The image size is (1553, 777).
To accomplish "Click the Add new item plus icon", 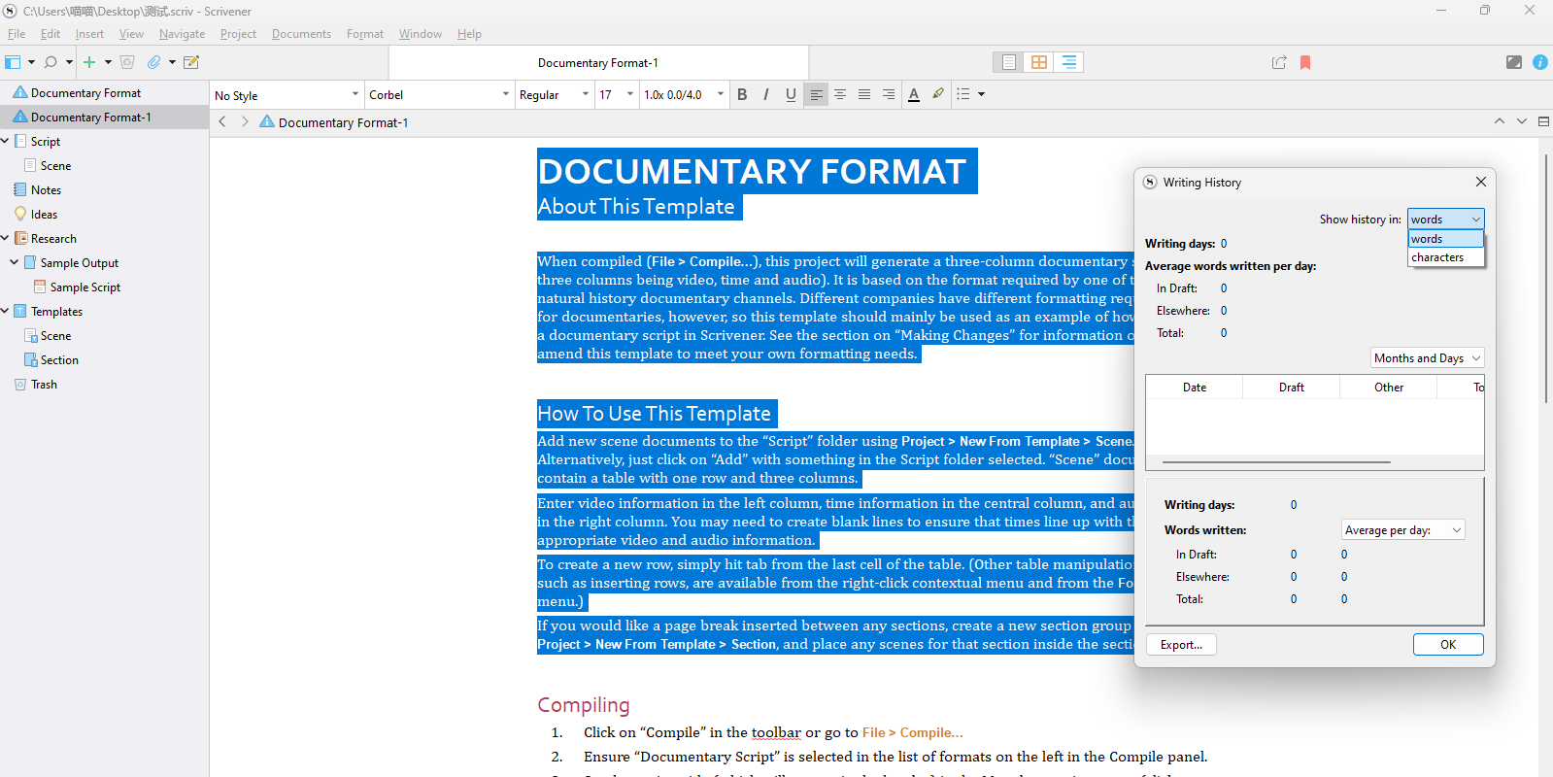I will (89, 62).
